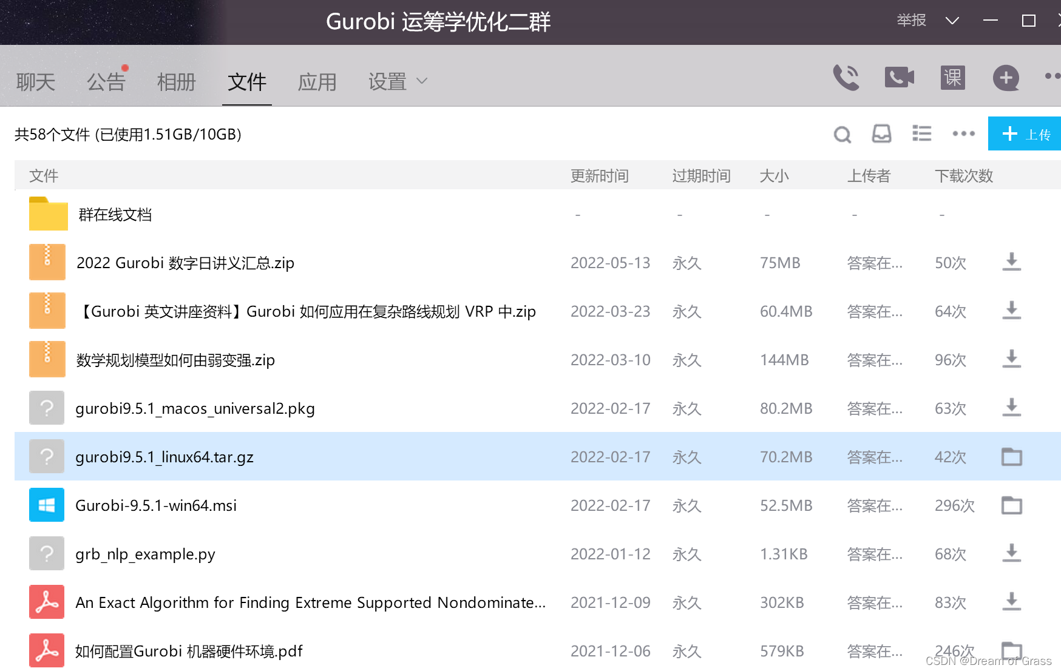Viewport: 1061px width, 671px height.
Task: Click the Windows icon of Gurobi-9.5.1-win64.msi
Action: click(x=47, y=505)
